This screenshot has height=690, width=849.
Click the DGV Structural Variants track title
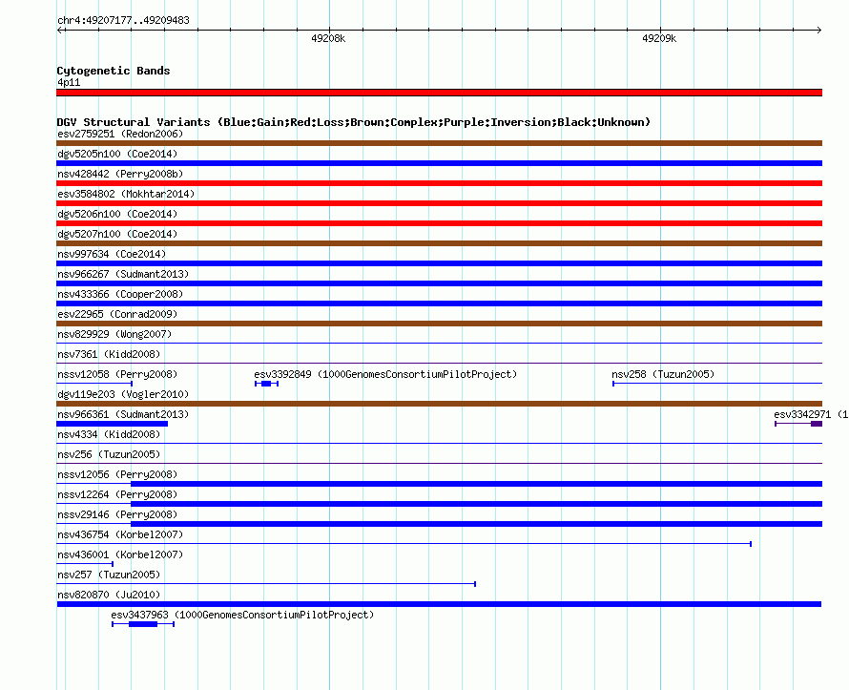point(354,122)
